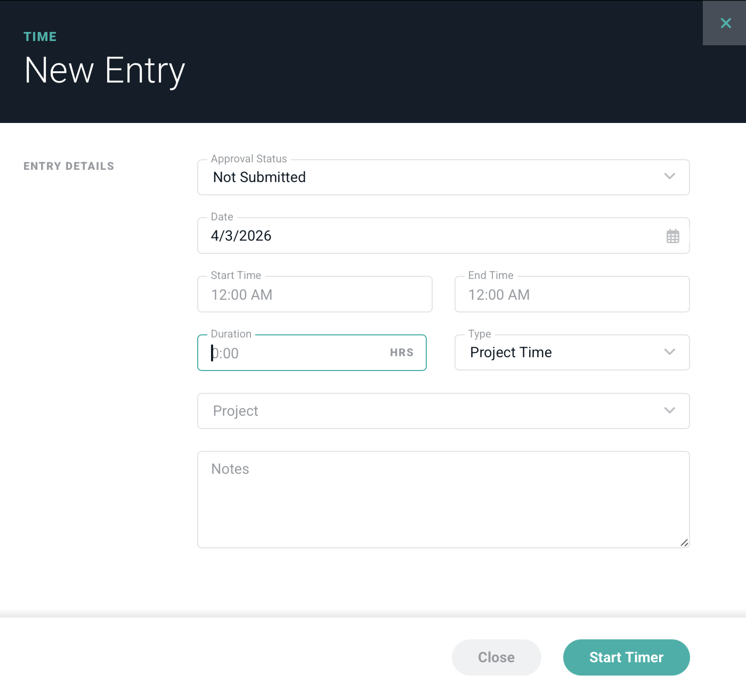Select a project from Project dropdown
This screenshot has height=691, width=746.
click(426, 411)
